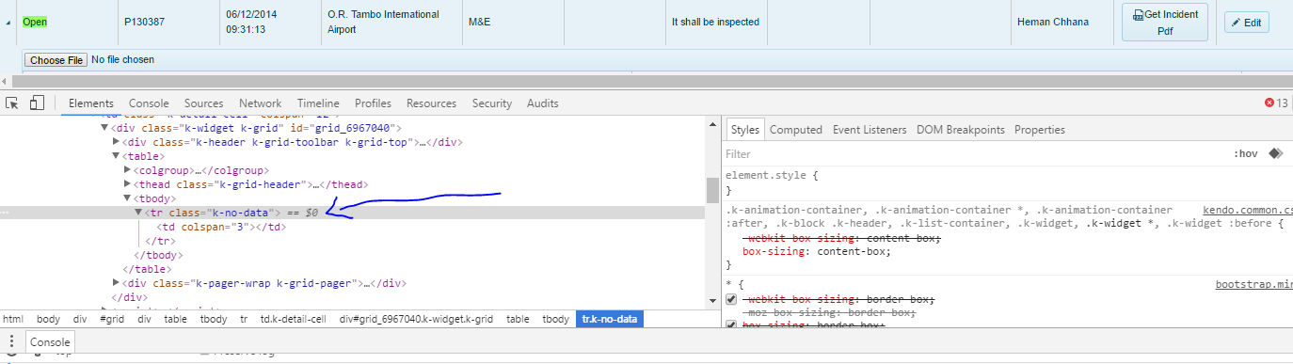Click the Get Incident Pdf button
1293x364 pixels.
coord(1164,22)
